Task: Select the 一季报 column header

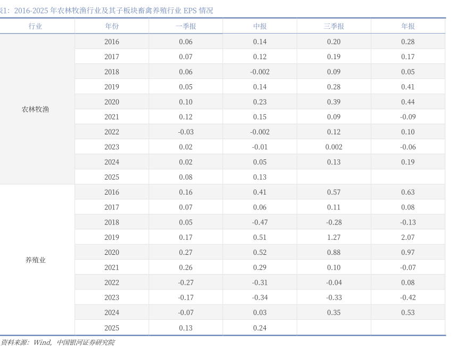Action: [x=186, y=26]
